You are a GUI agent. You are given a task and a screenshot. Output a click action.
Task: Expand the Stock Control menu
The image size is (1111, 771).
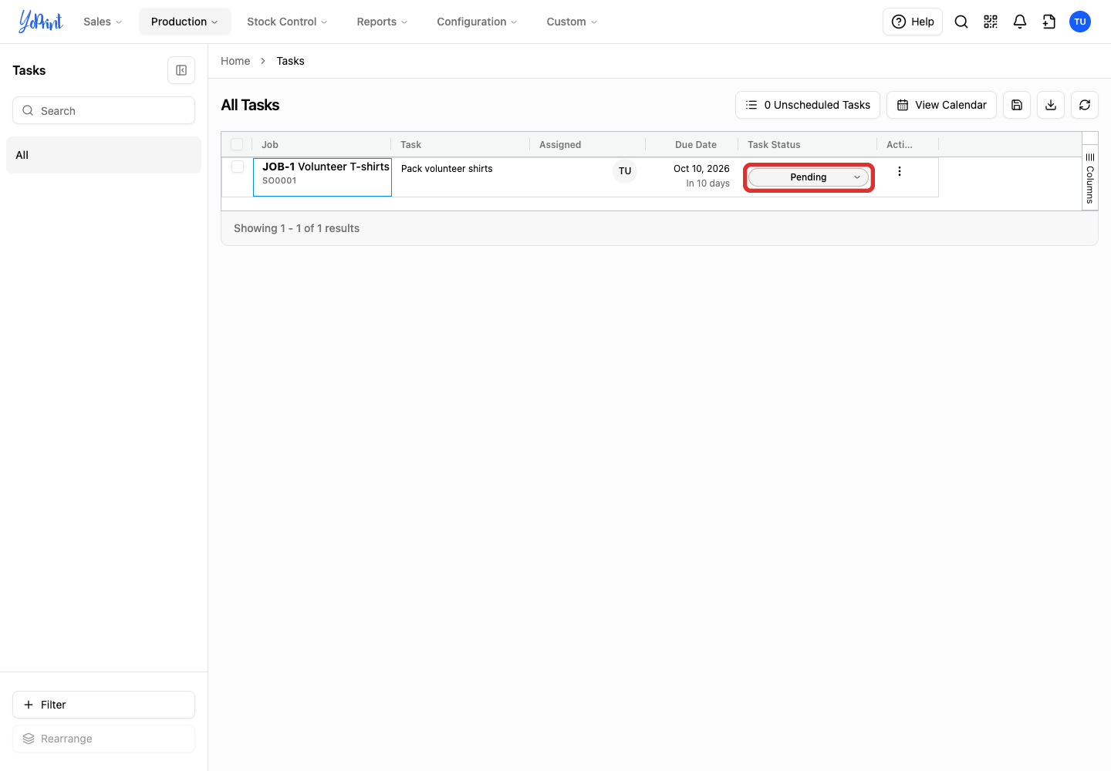click(x=287, y=22)
